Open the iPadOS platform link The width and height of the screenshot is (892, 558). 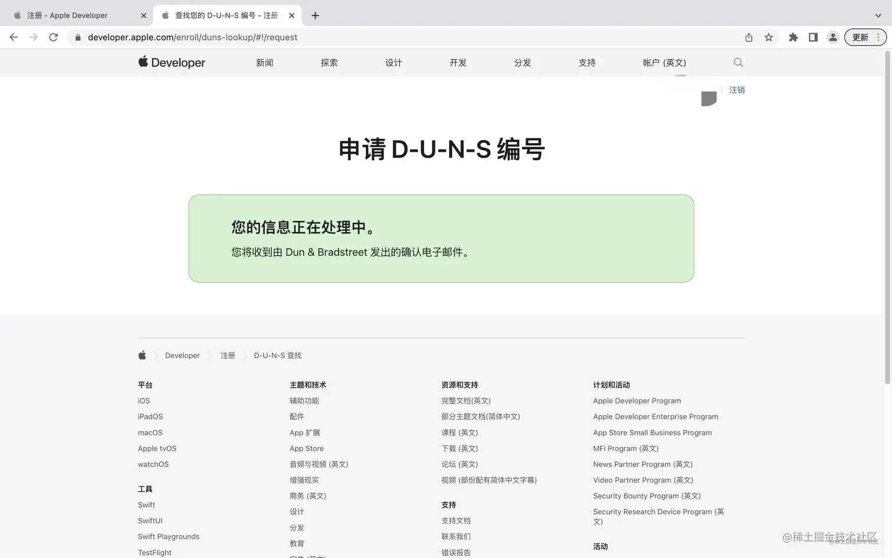click(x=150, y=417)
